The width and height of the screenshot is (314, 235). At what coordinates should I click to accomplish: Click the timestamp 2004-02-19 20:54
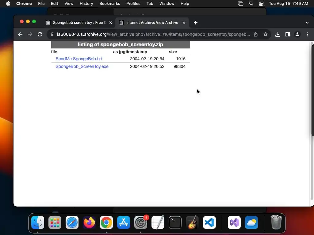tap(147, 59)
